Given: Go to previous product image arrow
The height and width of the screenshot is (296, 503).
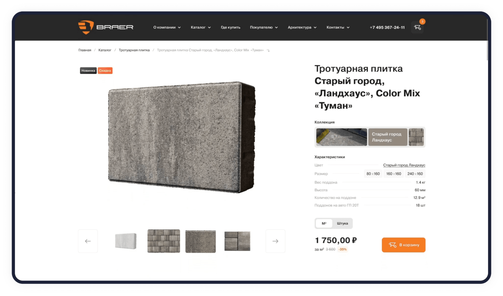Looking at the screenshot, I should (x=88, y=241).
